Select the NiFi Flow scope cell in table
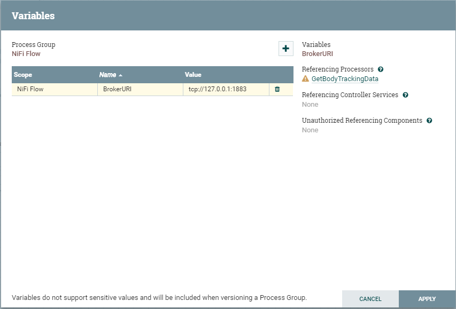Image resolution: width=456 pixels, height=309 pixels. click(x=30, y=89)
